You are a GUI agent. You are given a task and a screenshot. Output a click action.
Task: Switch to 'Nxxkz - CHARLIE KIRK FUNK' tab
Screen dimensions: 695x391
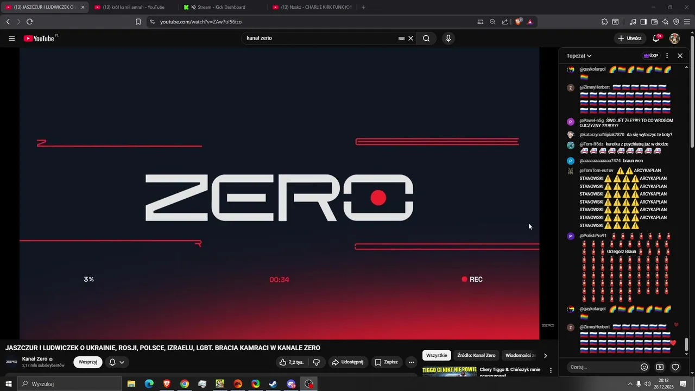311,7
